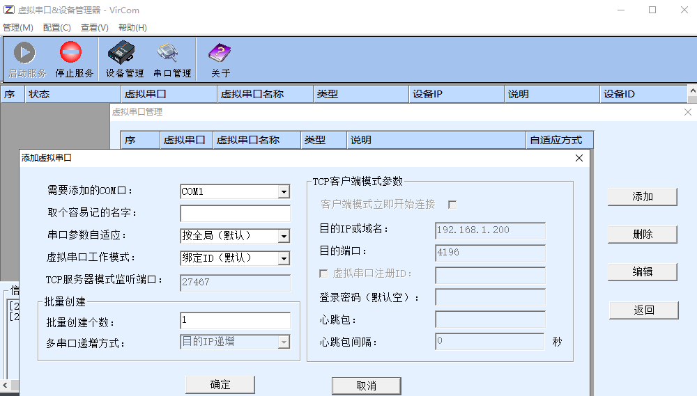Click the 设备IP column header
The width and height of the screenshot is (697, 396).
(x=456, y=94)
